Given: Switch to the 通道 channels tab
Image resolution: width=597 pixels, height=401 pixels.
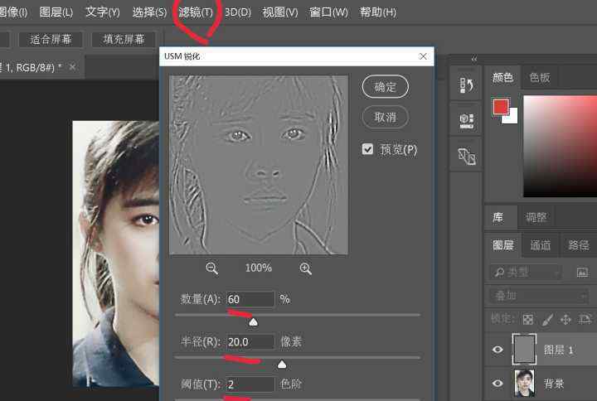Looking at the screenshot, I should 541,245.
